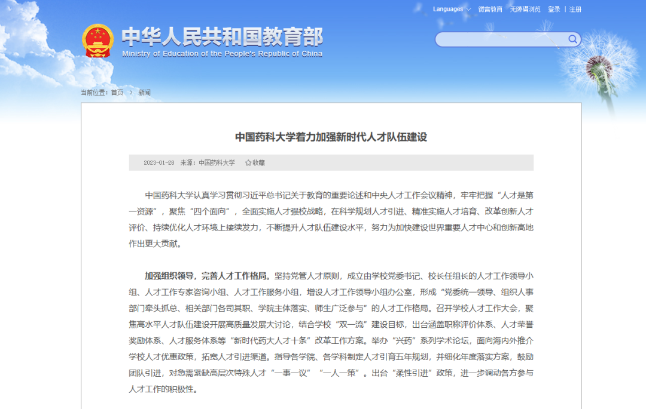The height and width of the screenshot is (409, 646).
Task: Click the English Ministry of Education subtitle
Action: tap(222, 54)
